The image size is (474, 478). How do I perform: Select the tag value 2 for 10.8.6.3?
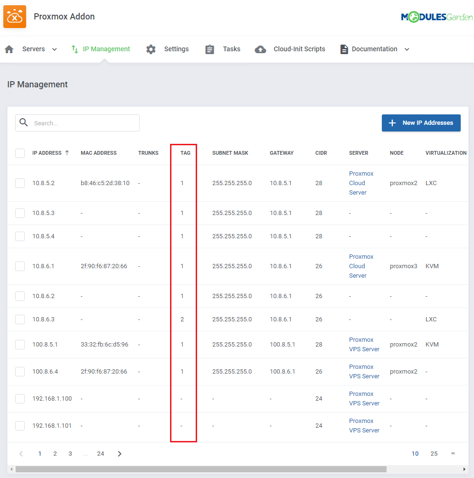click(x=182, y=319)
